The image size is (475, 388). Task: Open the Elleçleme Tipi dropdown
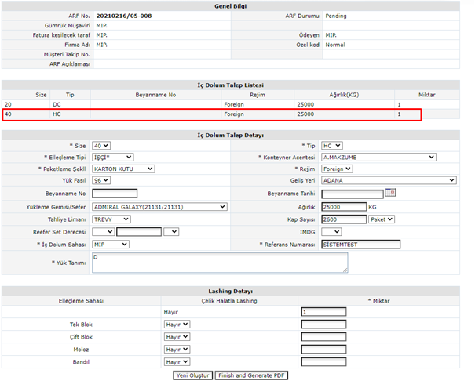(112, 157)
